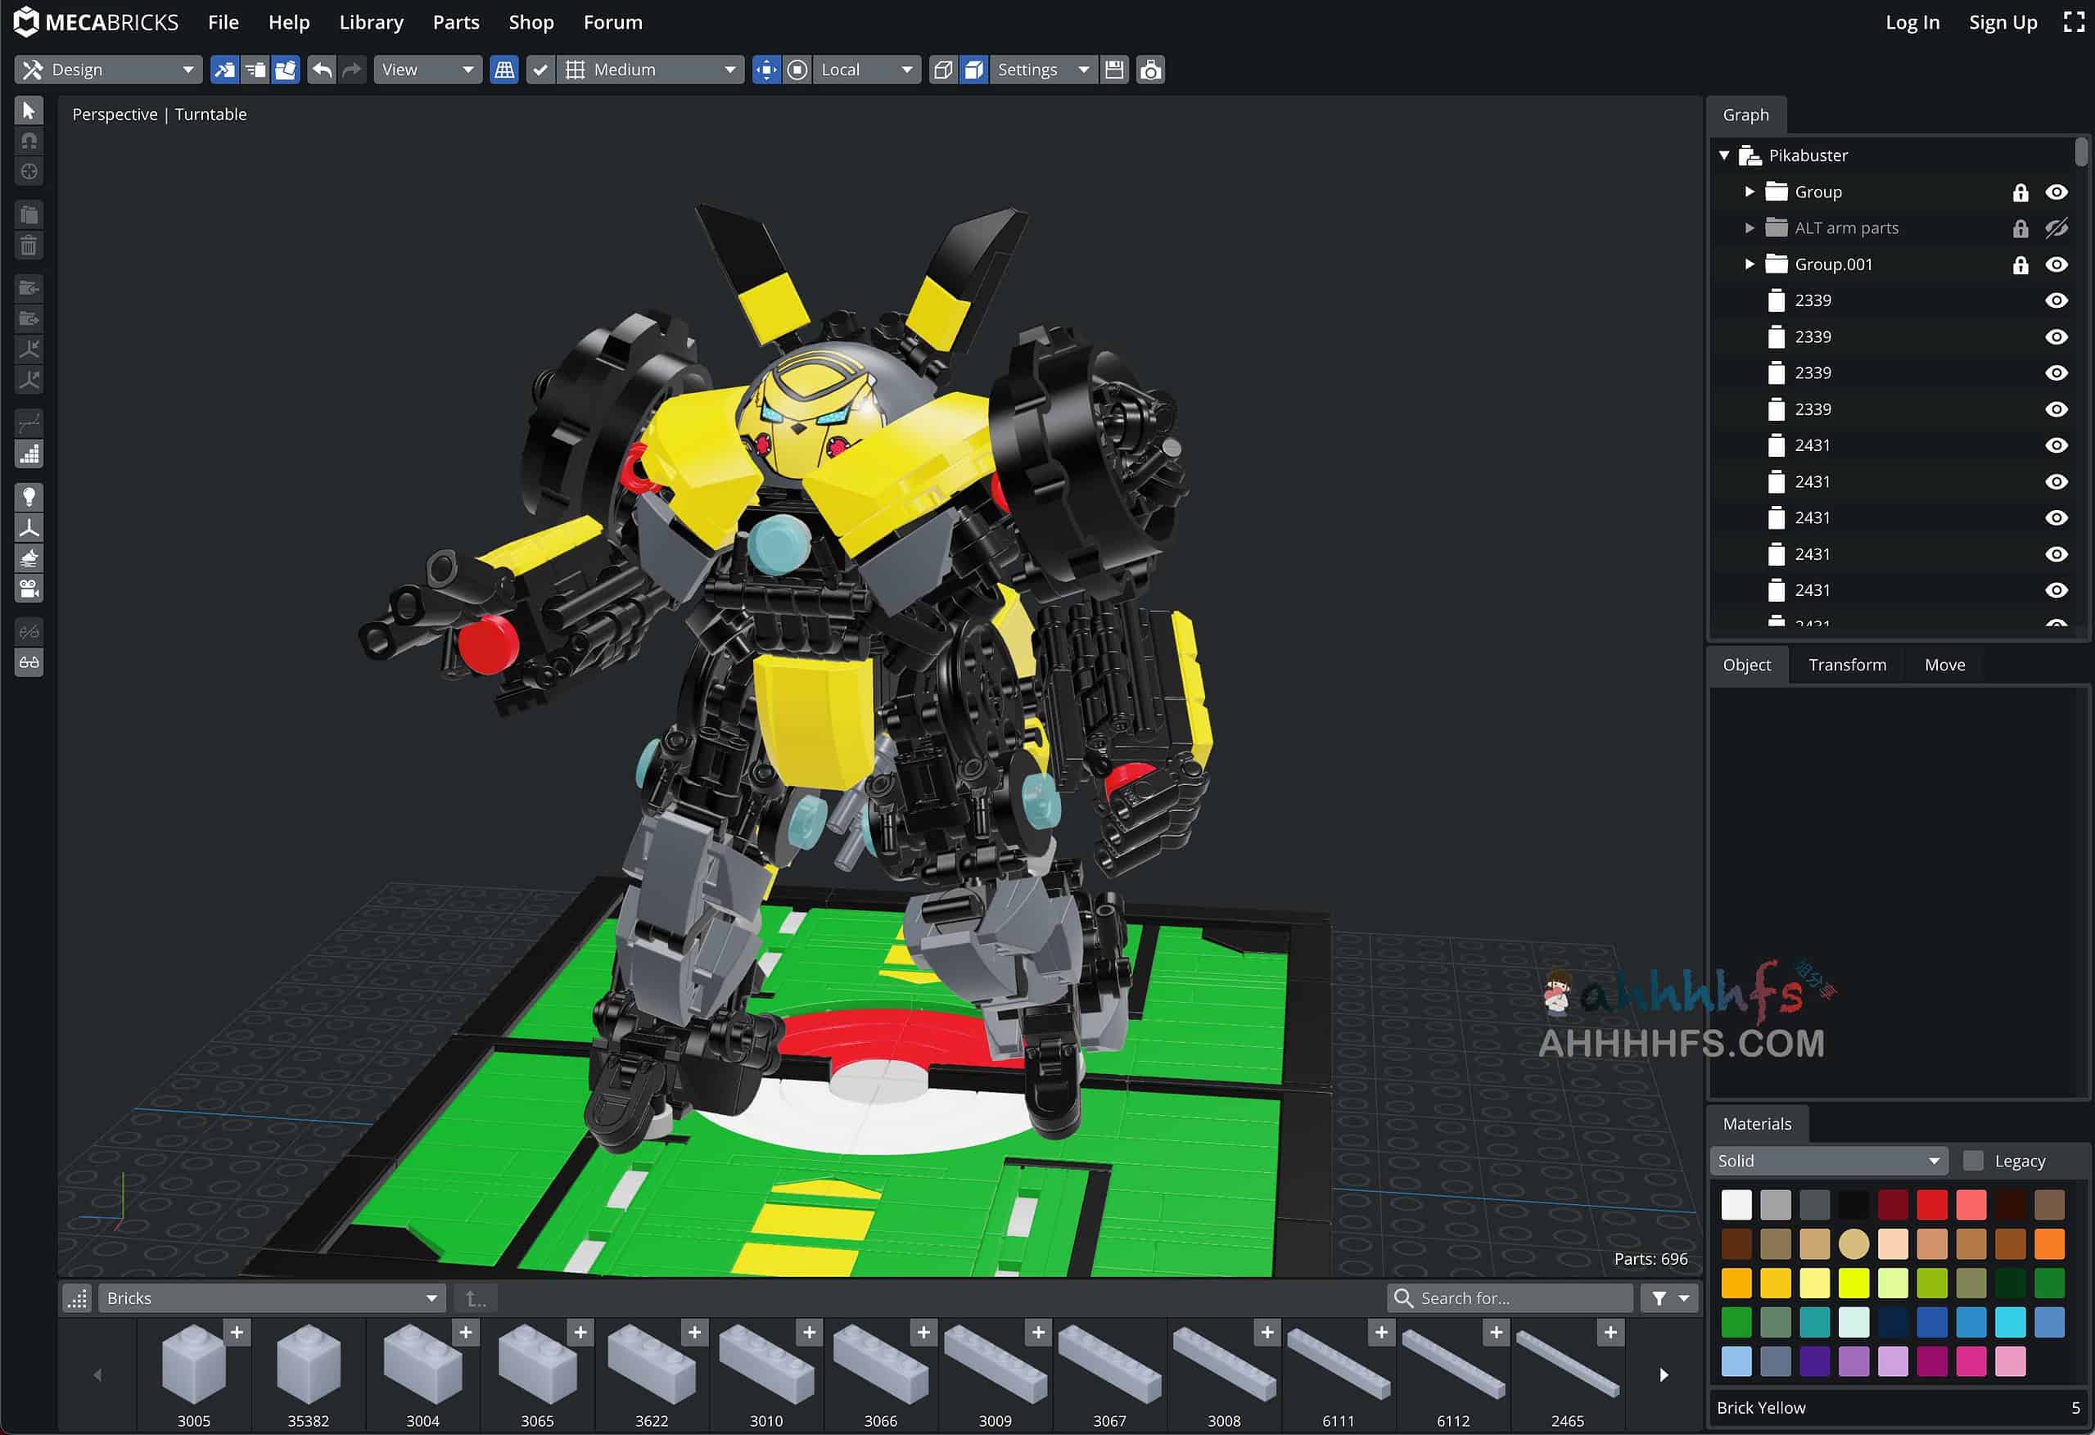Screen dimensions: 2095x1435
Task: Hide the Group.001 layer via its eye icon
Action: click(2057, 264)
